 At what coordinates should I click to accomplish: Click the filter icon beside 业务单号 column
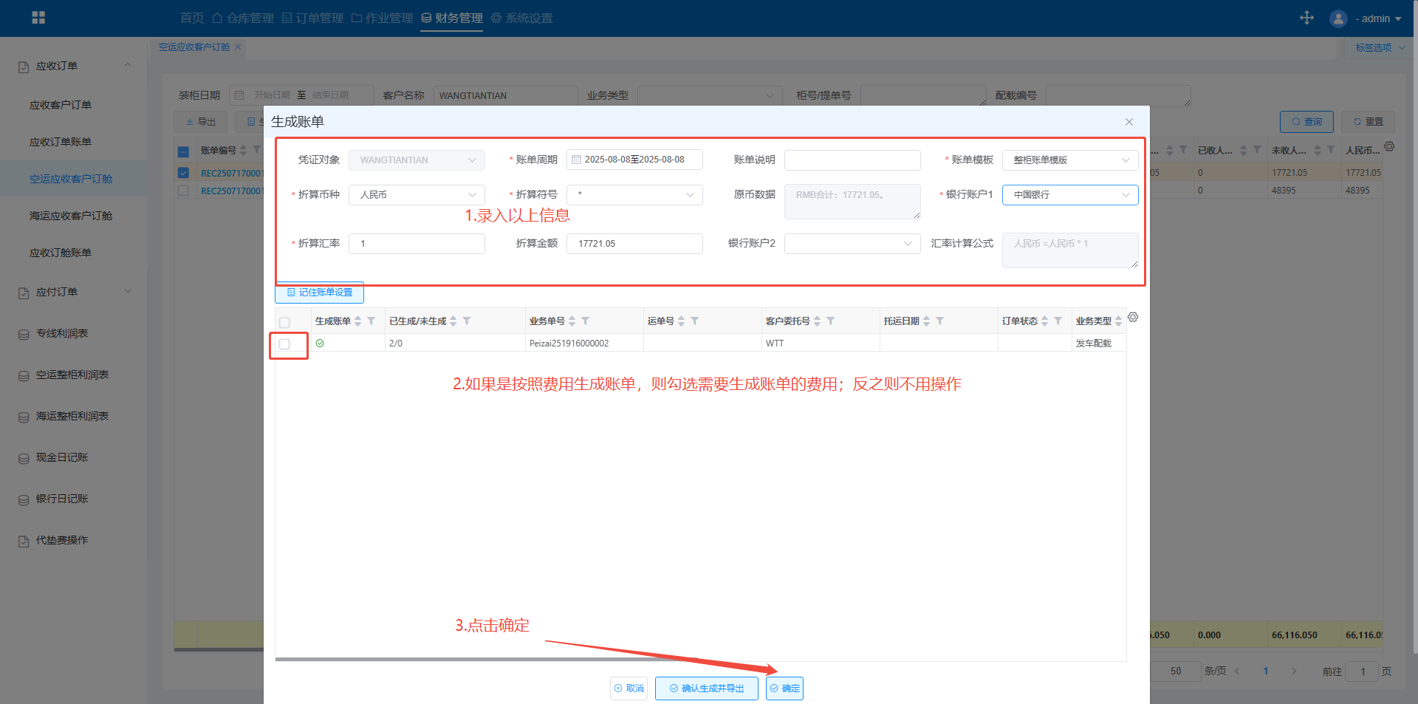[x=586, y=321]
